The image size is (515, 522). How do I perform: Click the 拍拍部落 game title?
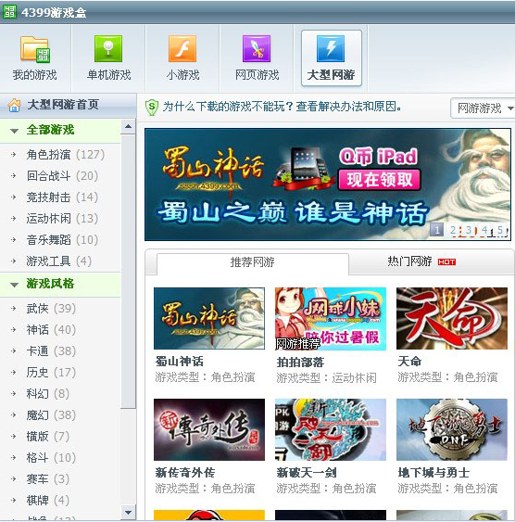point(300,362)
